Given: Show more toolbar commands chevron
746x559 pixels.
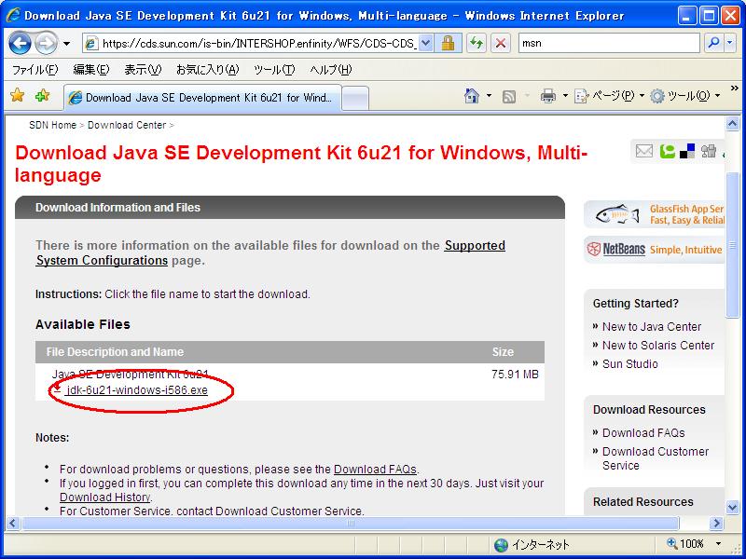Looking at the screenshot, I should [x=735, y=89].
